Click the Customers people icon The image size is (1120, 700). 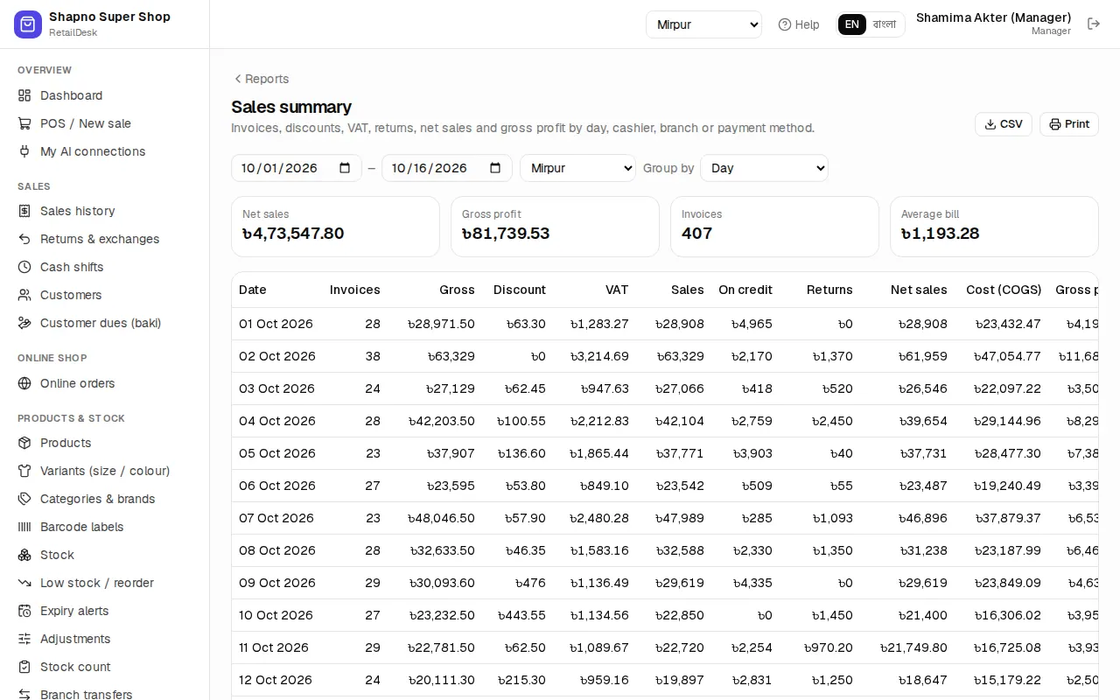[x=24, y=295]
